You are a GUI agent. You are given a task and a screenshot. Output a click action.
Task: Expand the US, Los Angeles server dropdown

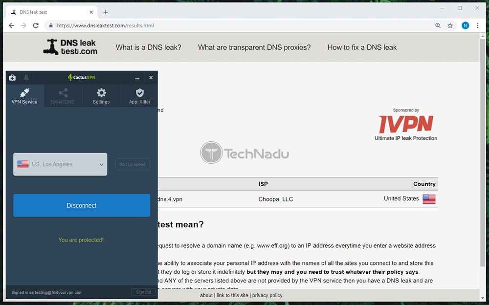coord(60,164)
